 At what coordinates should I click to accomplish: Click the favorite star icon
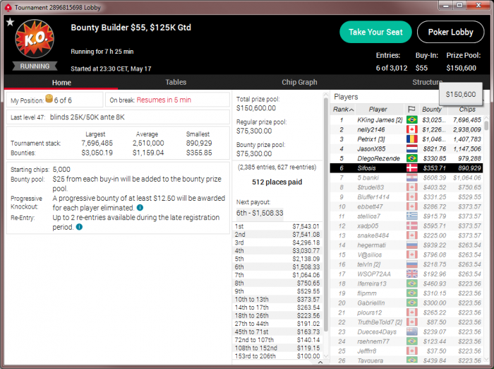(x=10, y=22)
